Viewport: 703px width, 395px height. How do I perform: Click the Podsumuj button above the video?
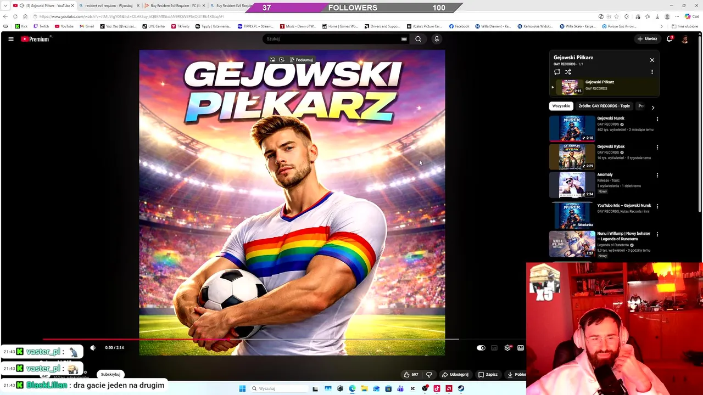click(301, 60)
